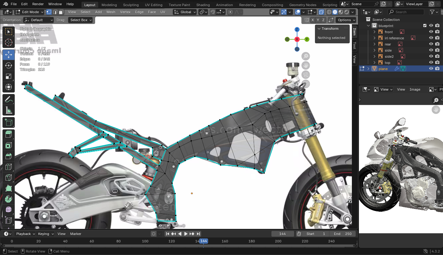Open the Edit Mode dropdown
The image size is (443, 255).
pyautogui.click(x=30, y=12)
